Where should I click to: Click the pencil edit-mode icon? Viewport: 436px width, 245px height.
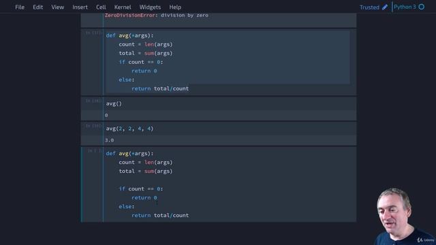(x=385, y=7)
